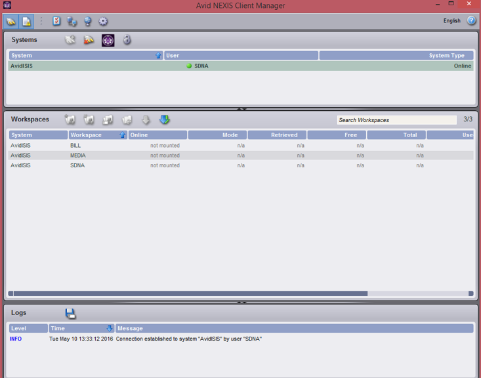This screenshot has width=481, height=378.
Task: Click the Save Logs floppy disk icon
Action: click(71, 313)
